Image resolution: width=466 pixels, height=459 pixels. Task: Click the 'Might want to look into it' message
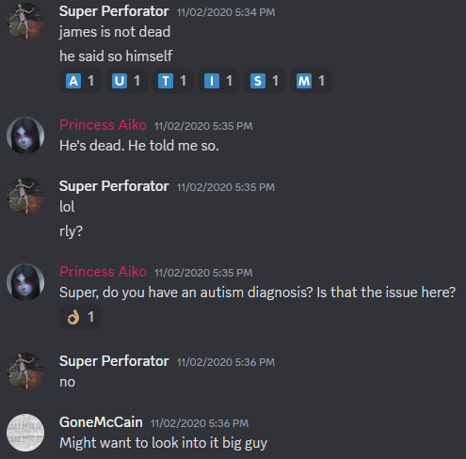click(x=163, y=443)
